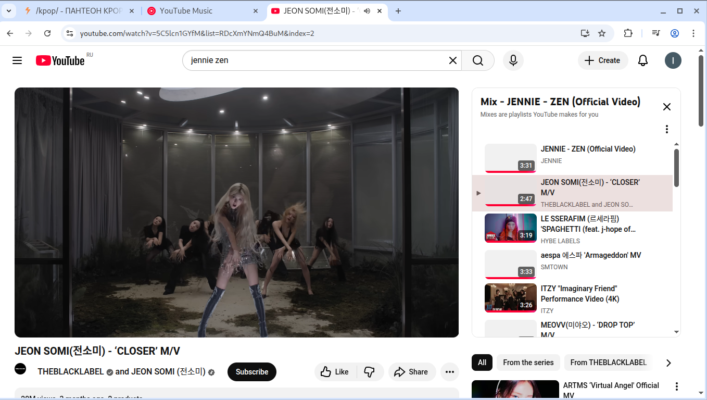Switch to the YouTube Music tab
The width and height of the screenshot is (707, 400).
(x=203, y=11)
